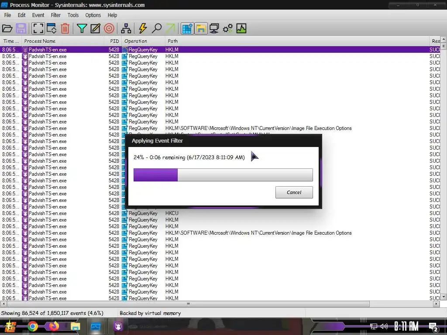Open the Highlight pencil icon
447x335 pixels.
pyautogui.click(x=96, y=28)
